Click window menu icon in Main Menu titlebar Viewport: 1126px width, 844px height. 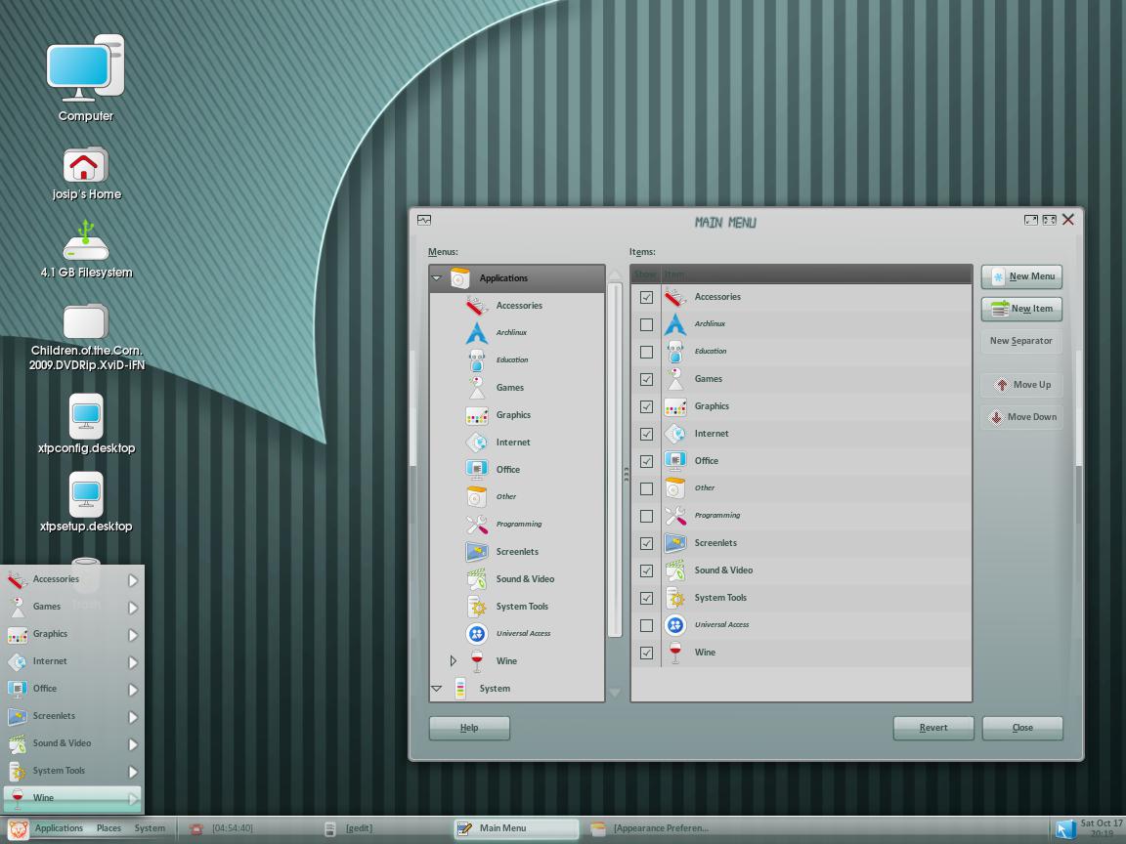pos(424,221)
